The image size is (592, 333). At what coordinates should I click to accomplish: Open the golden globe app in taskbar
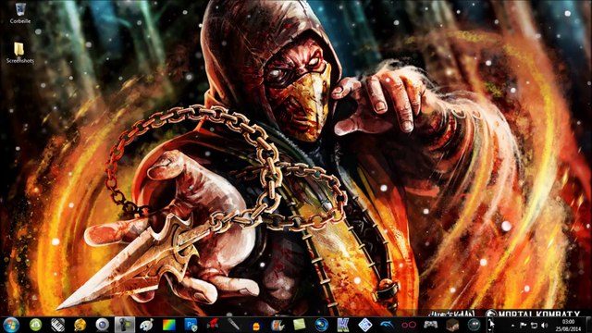tap(80, 325)
